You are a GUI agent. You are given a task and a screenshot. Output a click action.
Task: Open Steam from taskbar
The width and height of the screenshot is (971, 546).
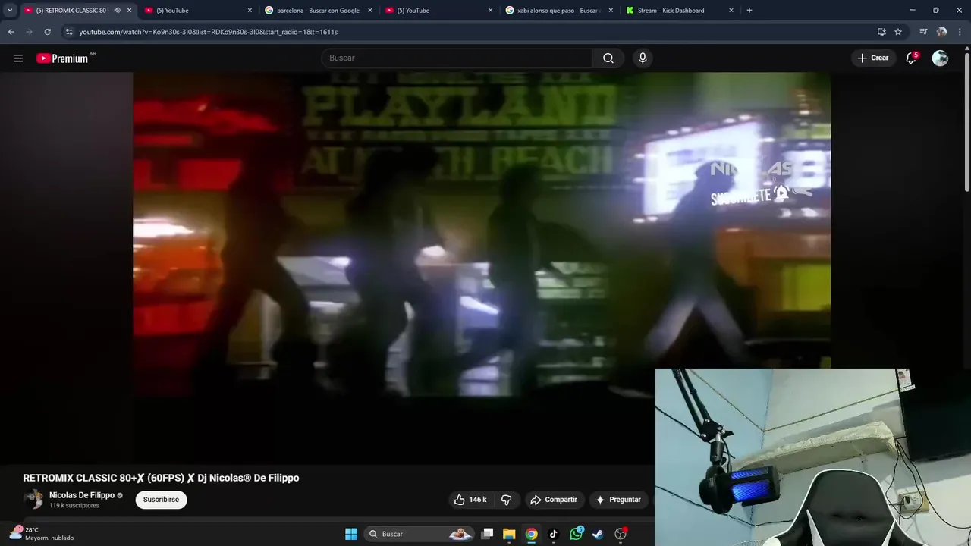(598, 534)
